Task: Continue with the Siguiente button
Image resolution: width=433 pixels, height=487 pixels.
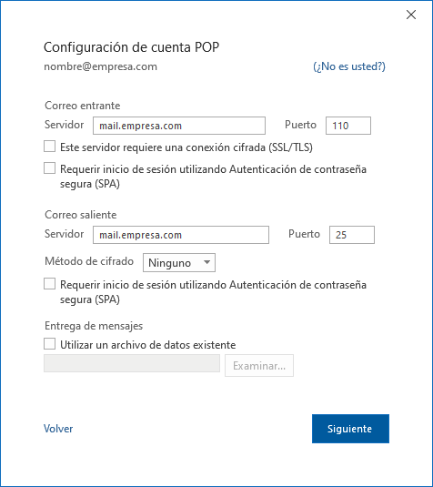Action: 350,429
